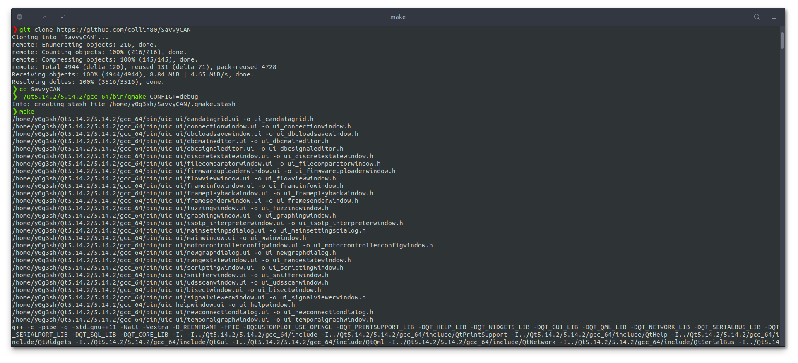Screen dimensions: 798x363
Task: Click the qmake CONFIG+=debug command line
Action: pos(105,97)
